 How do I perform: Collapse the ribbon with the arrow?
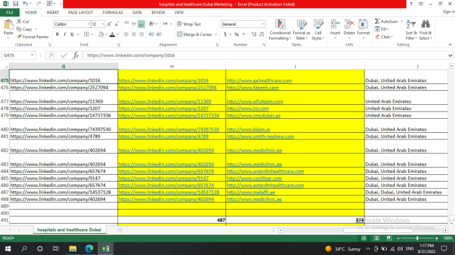coord(450,45)
